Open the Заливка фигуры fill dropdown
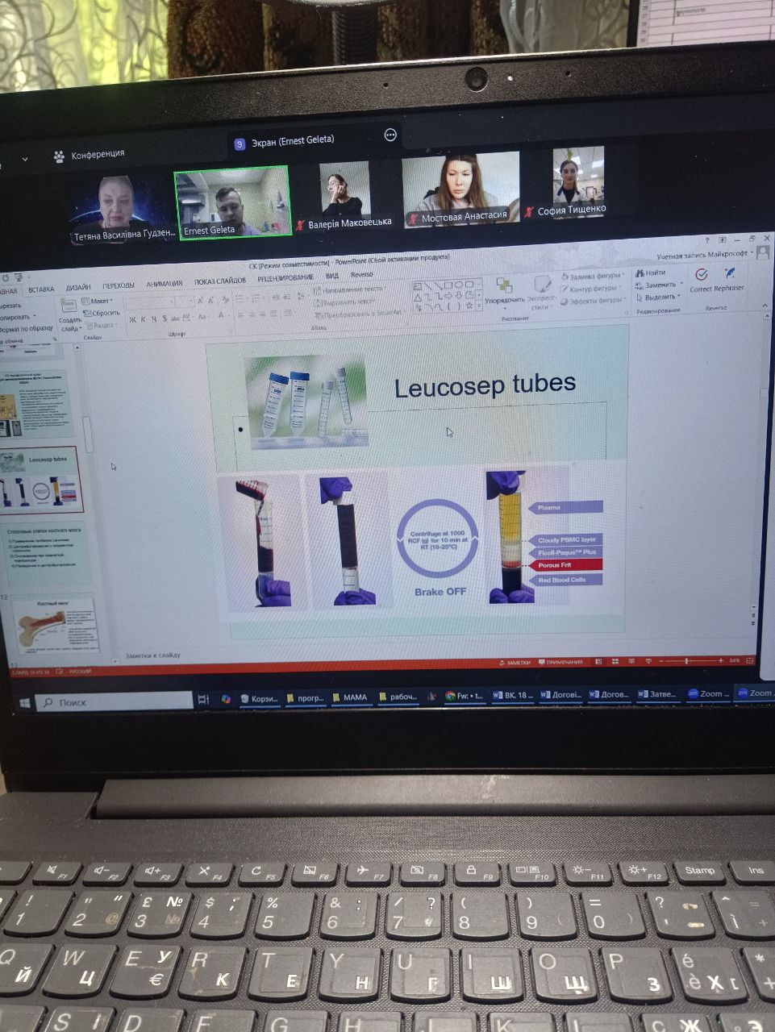Image resolution: width=775 pixels, height=1032 pixels. click(593, 276)
